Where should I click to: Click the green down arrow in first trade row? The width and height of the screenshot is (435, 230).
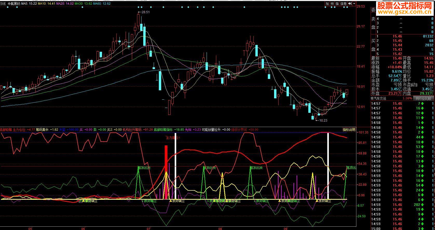click(422, 103)
